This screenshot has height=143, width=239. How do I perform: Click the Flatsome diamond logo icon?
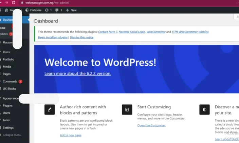27,10
